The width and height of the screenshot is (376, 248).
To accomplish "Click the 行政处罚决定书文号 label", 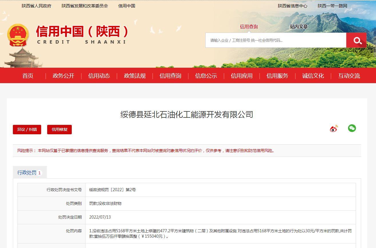I will pyautogui.click(x=64, y=190).
